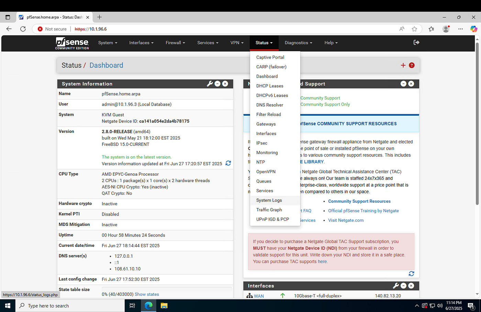Click the 'here' TAC purchase link
This screenshot has width=481, height=312.
322,262
